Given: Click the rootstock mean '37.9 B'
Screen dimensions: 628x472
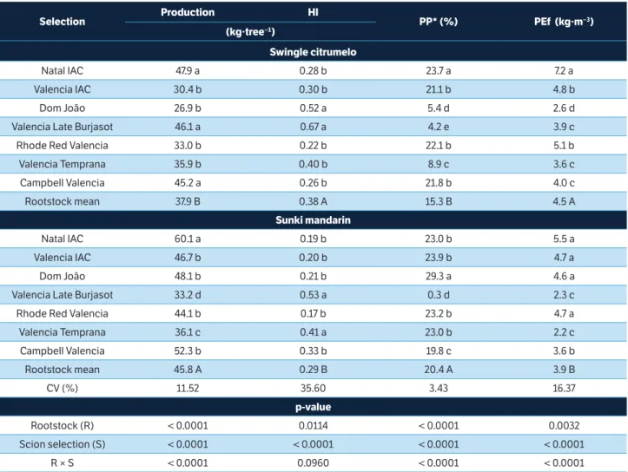Looking at the screenshot, I should (188, 201).
